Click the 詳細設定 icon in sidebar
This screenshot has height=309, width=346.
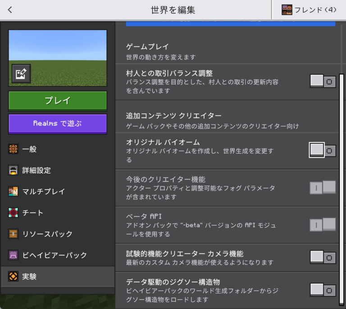14,171
